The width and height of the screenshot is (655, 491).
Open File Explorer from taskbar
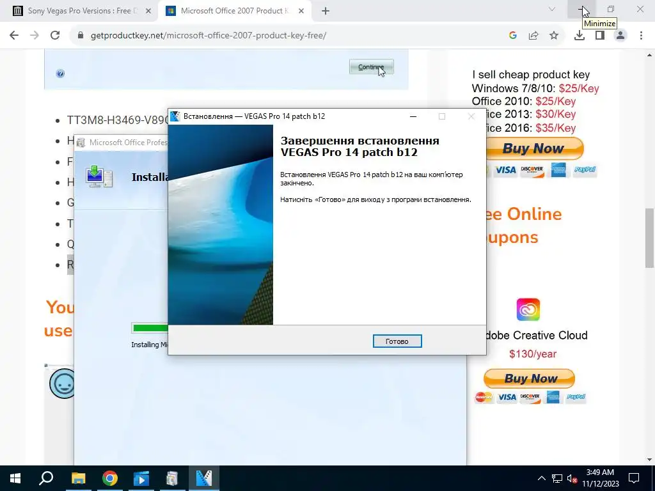point(78,478)
